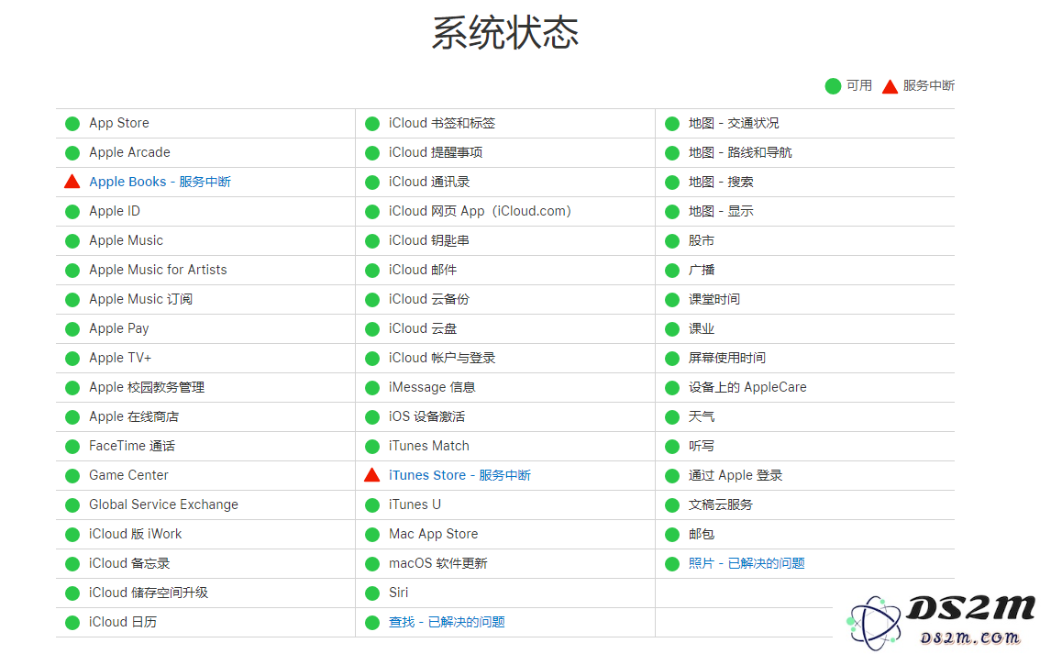The height and width of the screenshot is (654, 1051).
Task: Click the red outage triangle beside iTunes Store
Action: tap(372, 475)
